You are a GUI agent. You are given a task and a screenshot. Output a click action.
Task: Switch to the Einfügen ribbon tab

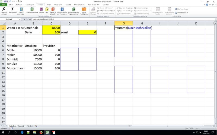pyautogui.click(x=19, y=5)
